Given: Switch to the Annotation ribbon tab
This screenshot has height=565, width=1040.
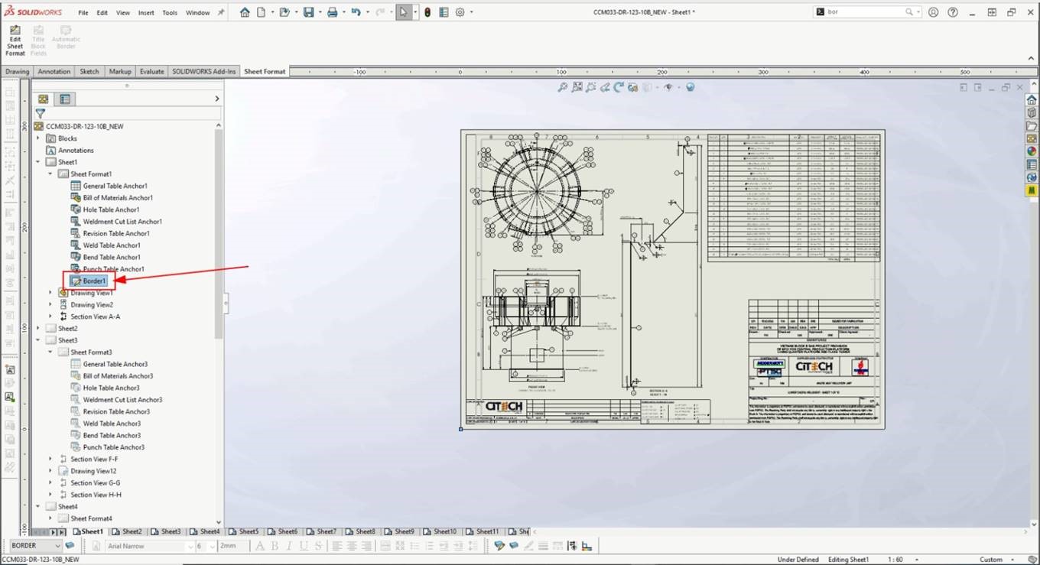Looking at the screenshot, I should tap(54, 71).
